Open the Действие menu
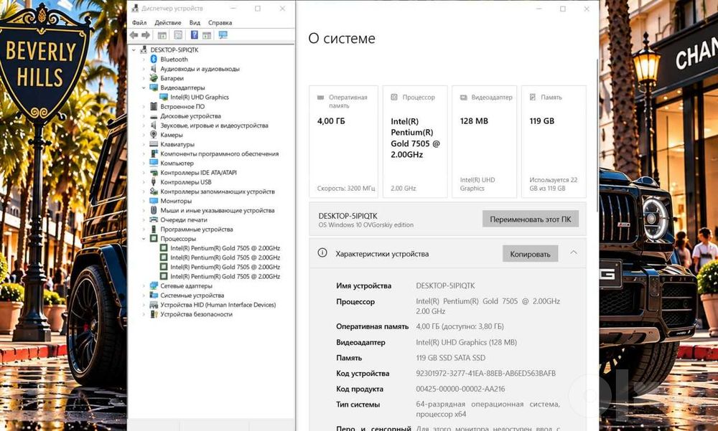The height and width of the screenshot is (431, 718). point(167,22)
